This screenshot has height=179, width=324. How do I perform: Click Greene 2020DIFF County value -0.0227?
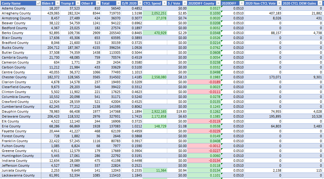click(214, 151)
